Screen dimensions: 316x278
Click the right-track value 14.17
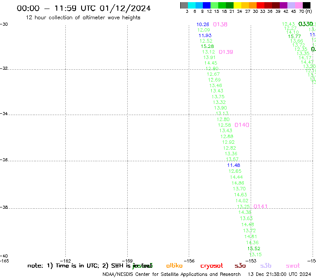[305, 58]
